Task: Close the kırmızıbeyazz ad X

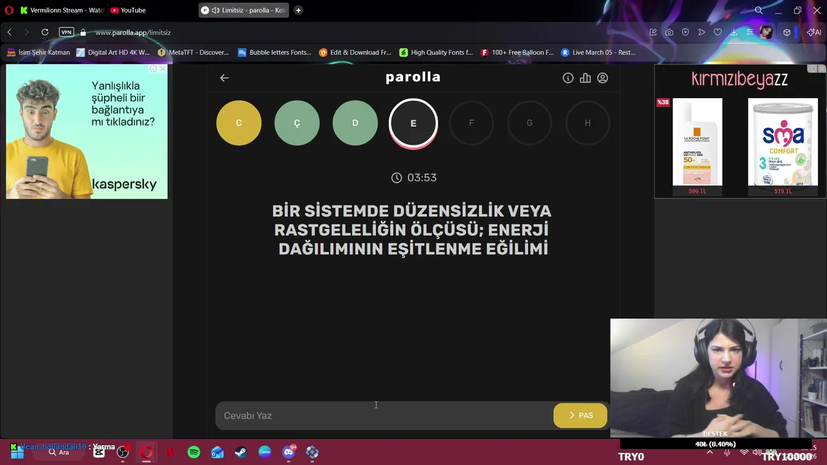Action: click(x=822, y=68)
